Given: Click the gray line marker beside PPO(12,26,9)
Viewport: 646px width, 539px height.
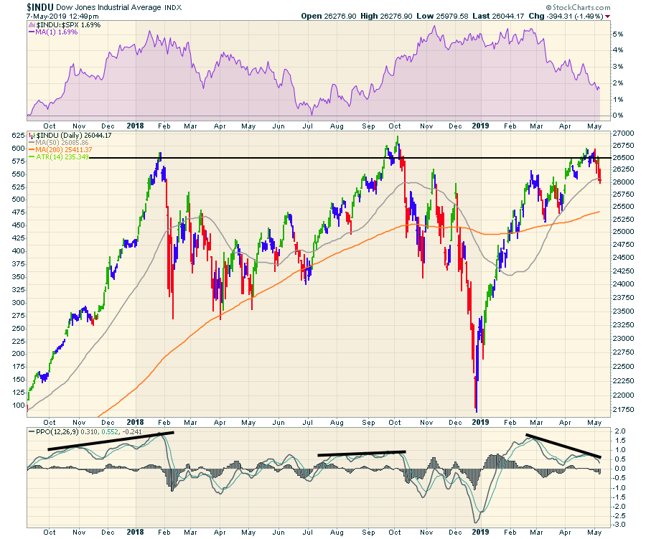Looking at the screenshot, I should (32, 432).
